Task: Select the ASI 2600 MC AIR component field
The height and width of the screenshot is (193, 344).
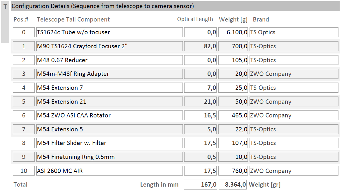Action: [x=109, y=171]
